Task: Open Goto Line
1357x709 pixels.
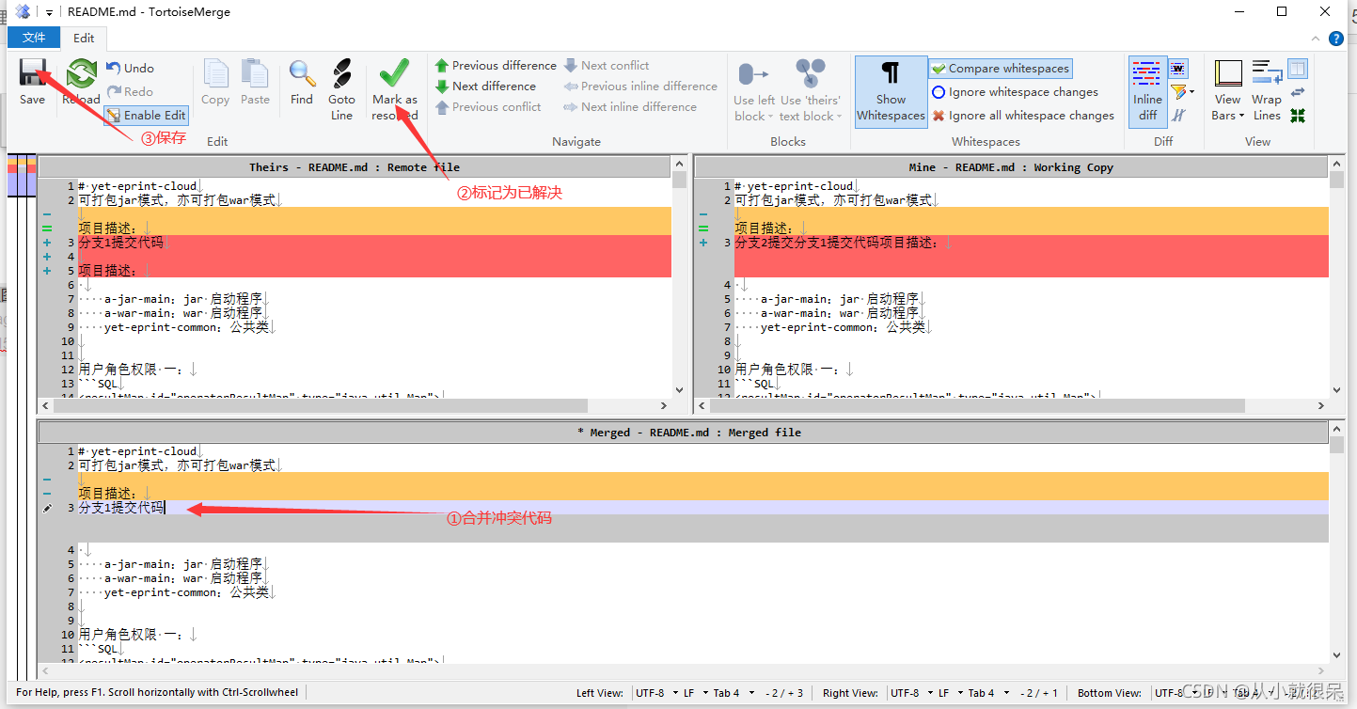Action: (341, 89)
